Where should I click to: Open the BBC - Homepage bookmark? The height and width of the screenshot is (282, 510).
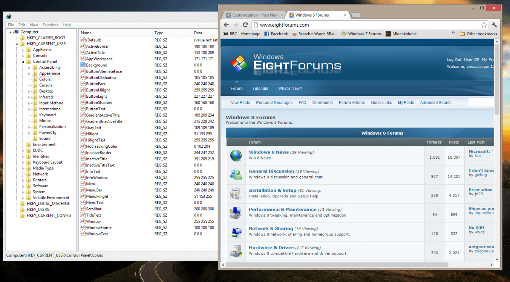click(x=241, y=34)
